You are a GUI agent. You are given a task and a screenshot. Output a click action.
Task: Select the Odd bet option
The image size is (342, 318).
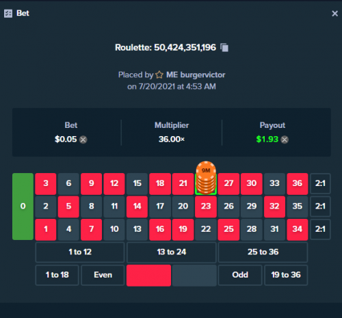coord(240,275)
